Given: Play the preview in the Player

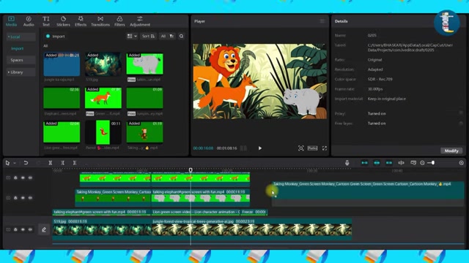Looking at the screenshot, I should tap(260, 148).
